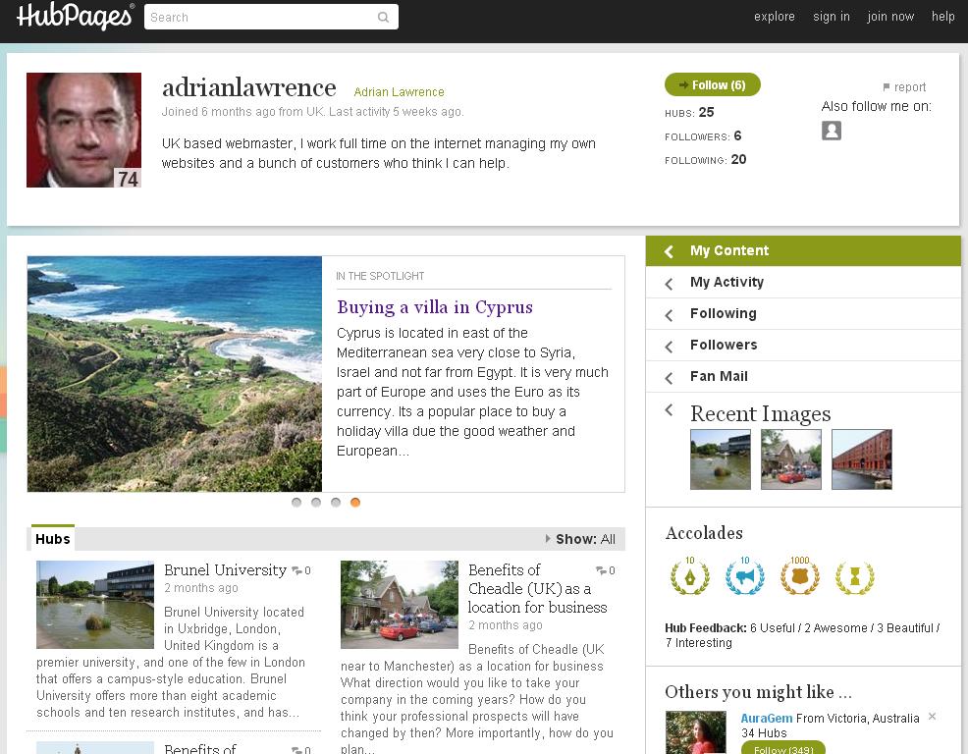Open the AuraGem profile link
968x754 pixels.
pos(767,719)
